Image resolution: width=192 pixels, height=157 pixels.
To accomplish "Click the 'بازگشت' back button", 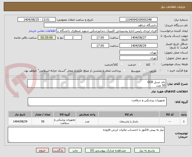I will click(59, 150).
